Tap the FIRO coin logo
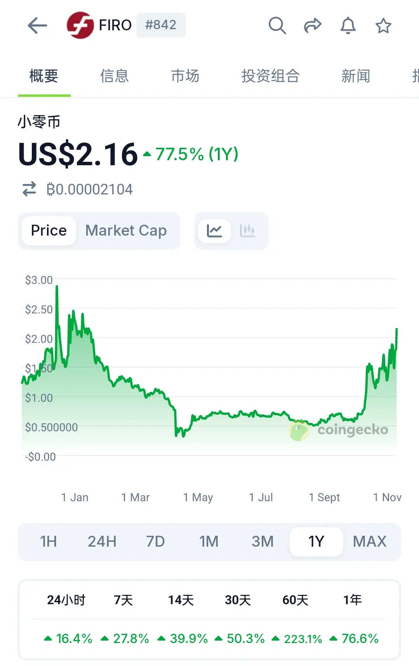Image resolution: width=419 pixels, height=666 pixels. (x=80, y=25)
